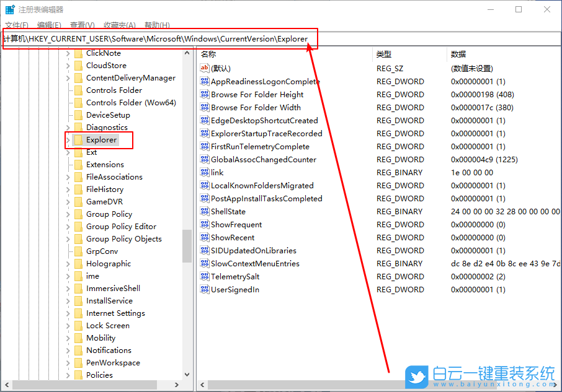This screenshot has height=392, width=562.
Task: Click the REG_DWORD icon beside AppReadinessLogonComplete
Action: click(x=205, y=81)
